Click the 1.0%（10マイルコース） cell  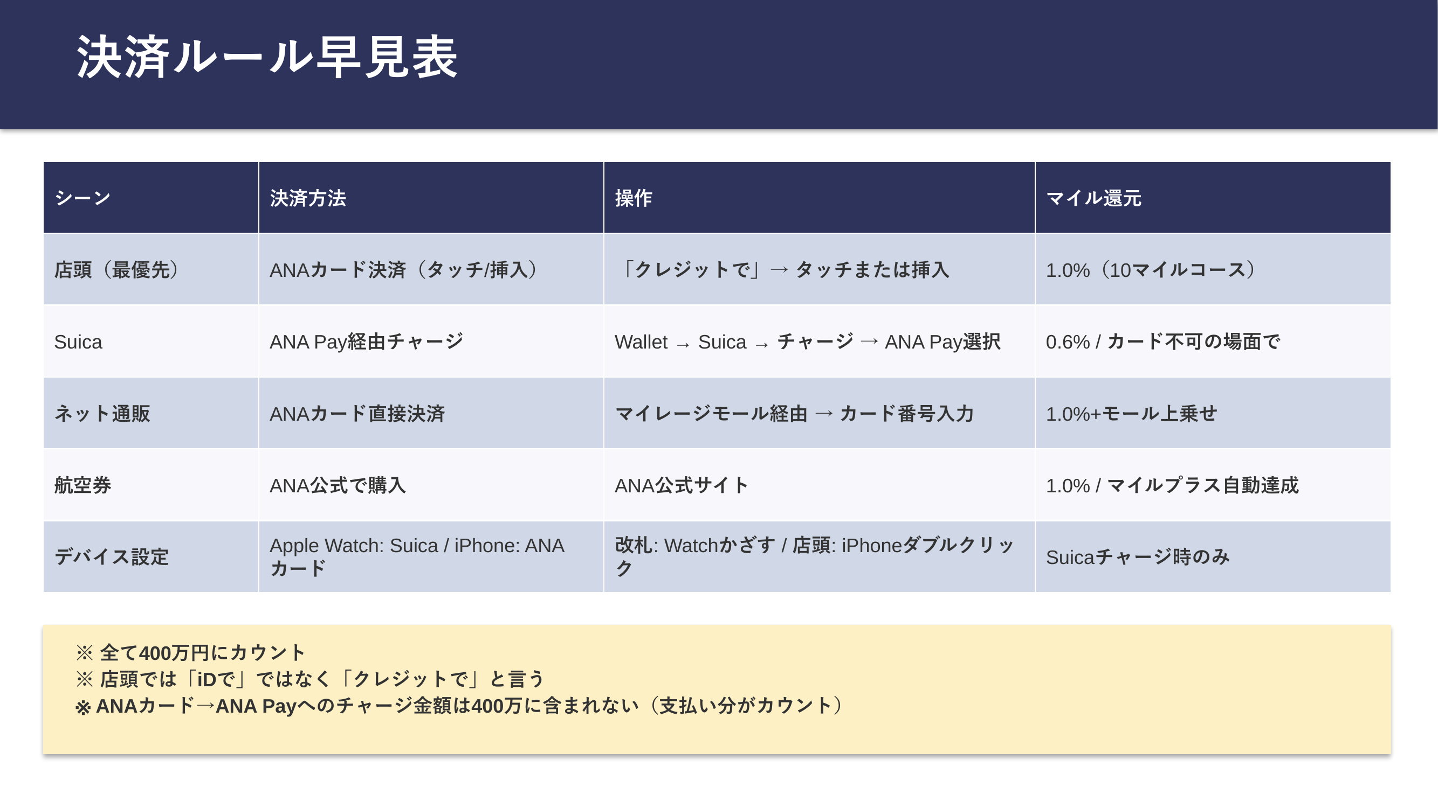coord(1151,270)
